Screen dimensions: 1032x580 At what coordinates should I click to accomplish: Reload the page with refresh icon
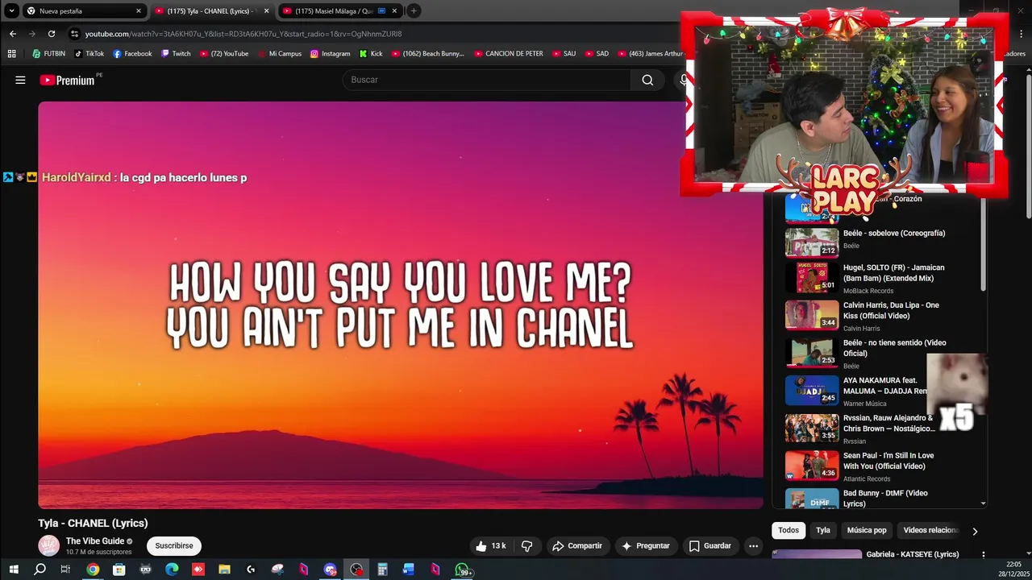click(52, 34)
